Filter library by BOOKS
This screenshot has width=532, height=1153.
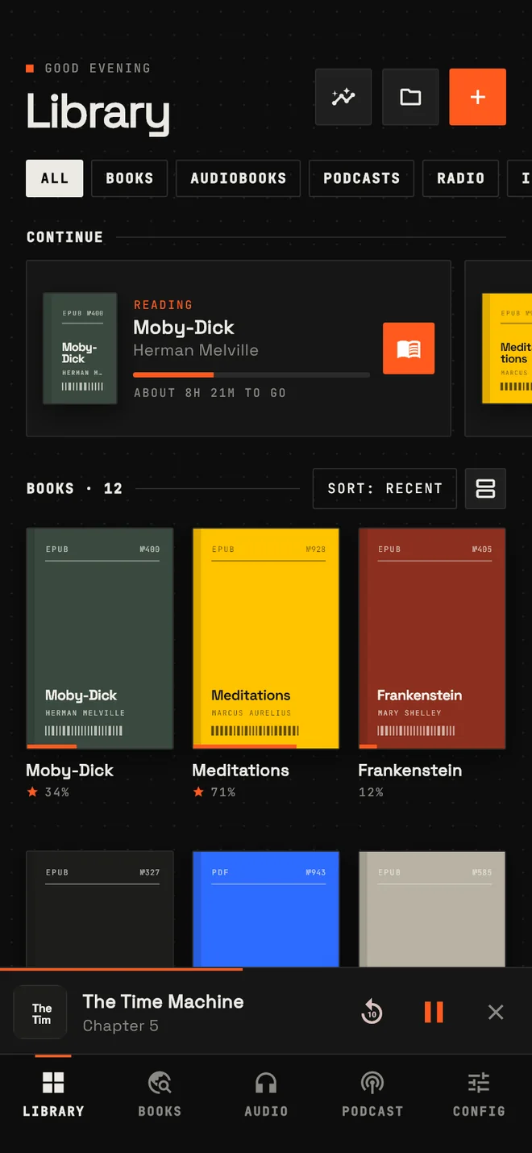point(129,178)
